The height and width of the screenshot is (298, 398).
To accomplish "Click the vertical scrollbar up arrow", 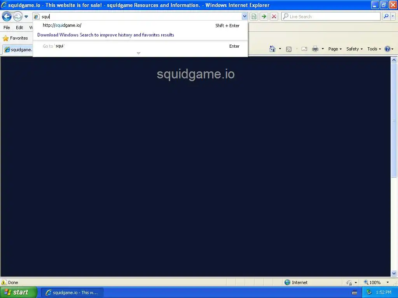I will coord(394,60).
